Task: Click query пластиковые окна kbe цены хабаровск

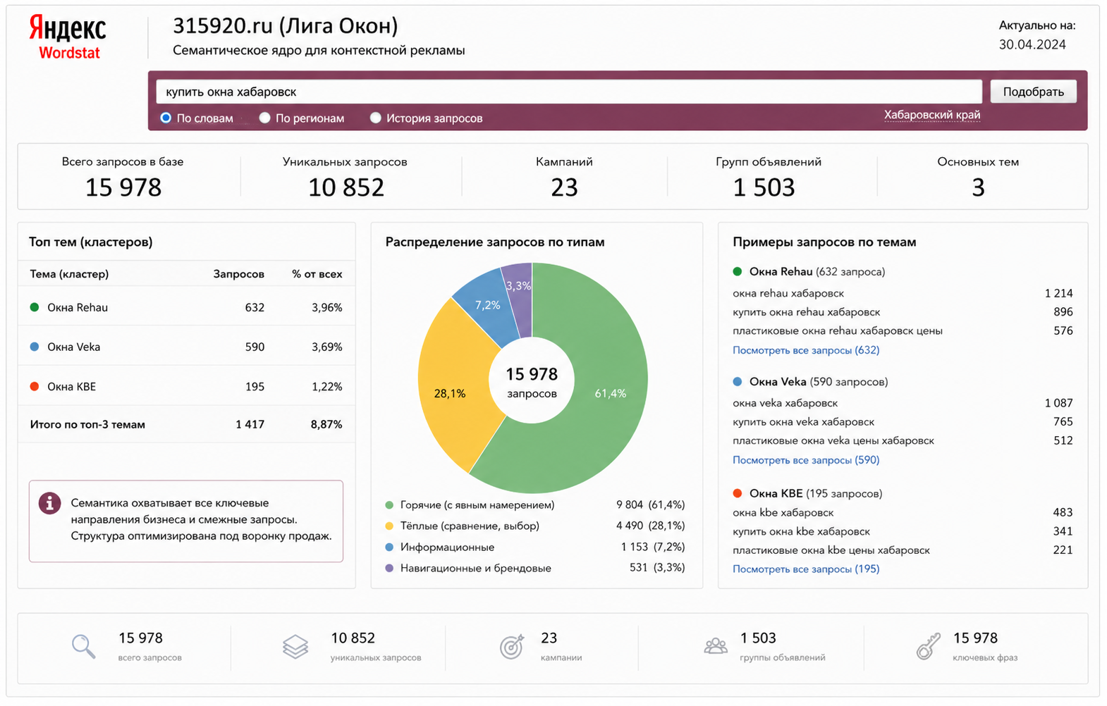Action: [x=831, y=550]
